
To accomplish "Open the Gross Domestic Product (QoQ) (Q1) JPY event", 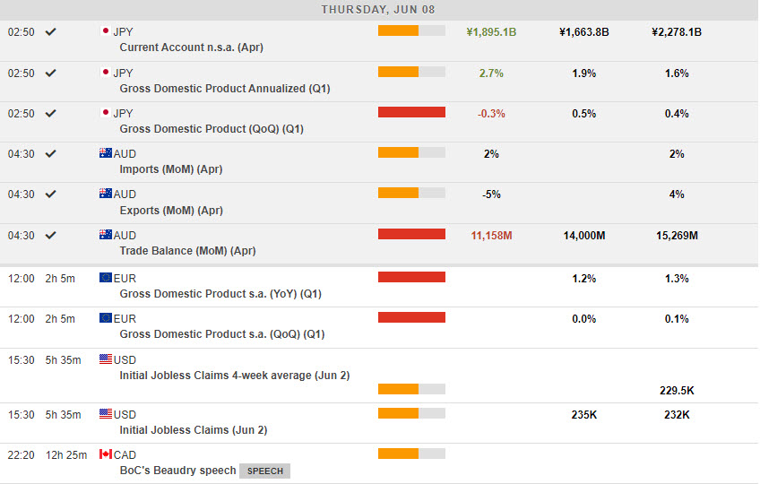I will click(x=211, y=129).
